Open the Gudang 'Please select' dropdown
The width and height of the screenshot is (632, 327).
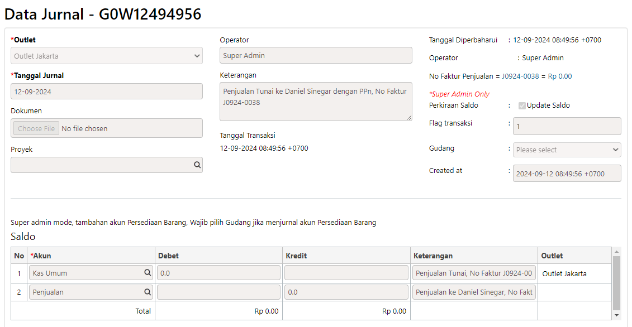567,150
